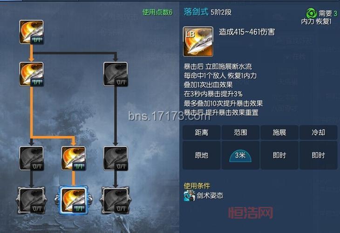Image resolution: width=340 pixels, height=233 pixels.
Task: Click the third-row left locked skill node
Action: click(32, 158)
